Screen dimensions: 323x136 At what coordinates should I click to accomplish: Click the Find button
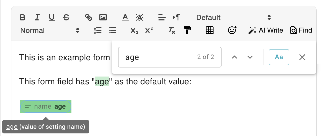(x=301, y=31)
